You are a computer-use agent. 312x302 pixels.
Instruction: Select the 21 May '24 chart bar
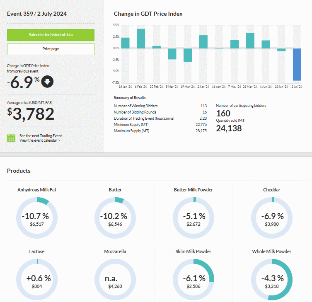[x=250, y=41]
